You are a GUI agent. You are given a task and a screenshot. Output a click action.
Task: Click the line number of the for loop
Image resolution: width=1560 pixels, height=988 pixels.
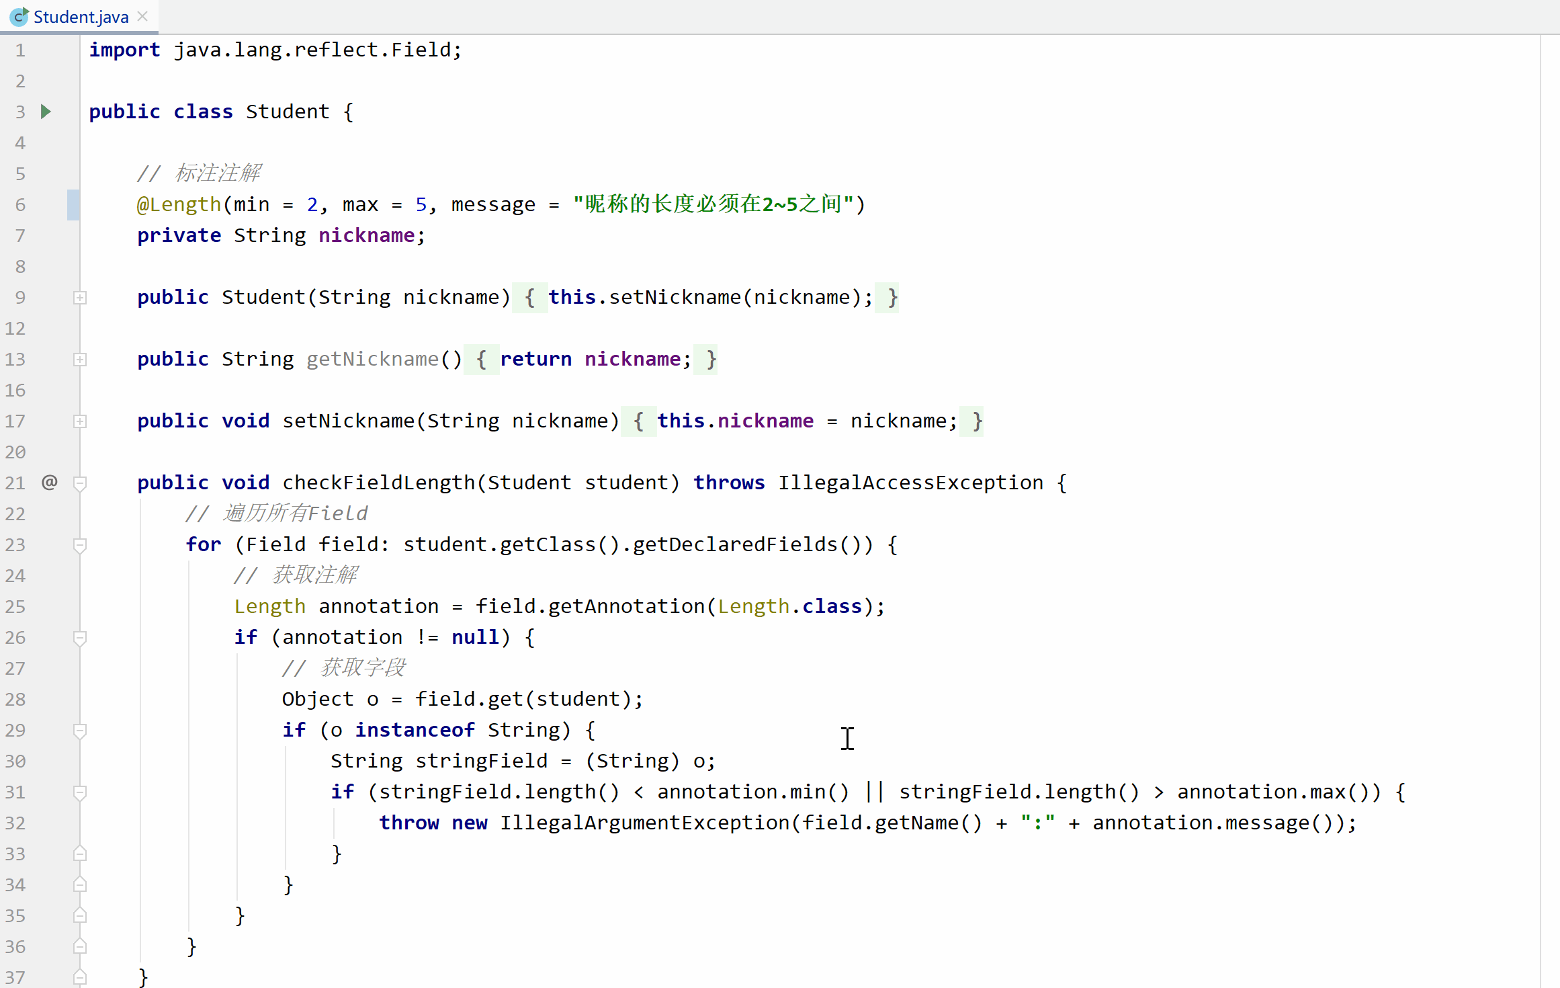[x=15, y=545]
